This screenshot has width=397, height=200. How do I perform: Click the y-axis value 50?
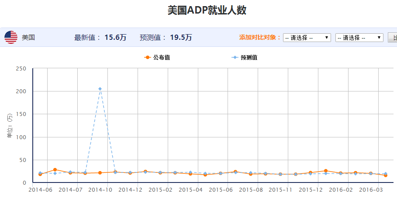point(23,160)
